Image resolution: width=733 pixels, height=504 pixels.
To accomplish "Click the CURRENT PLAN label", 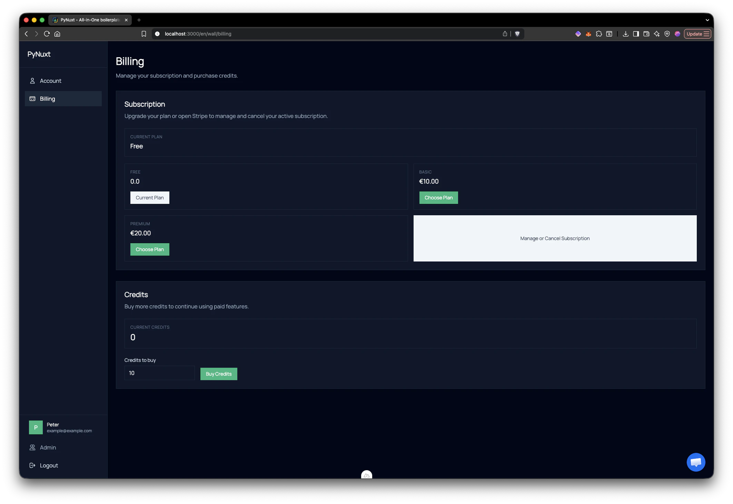I will (x=146, y=137).
